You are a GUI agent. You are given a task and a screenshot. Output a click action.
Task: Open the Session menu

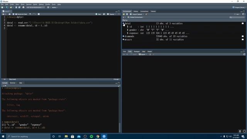click(29, 4)
